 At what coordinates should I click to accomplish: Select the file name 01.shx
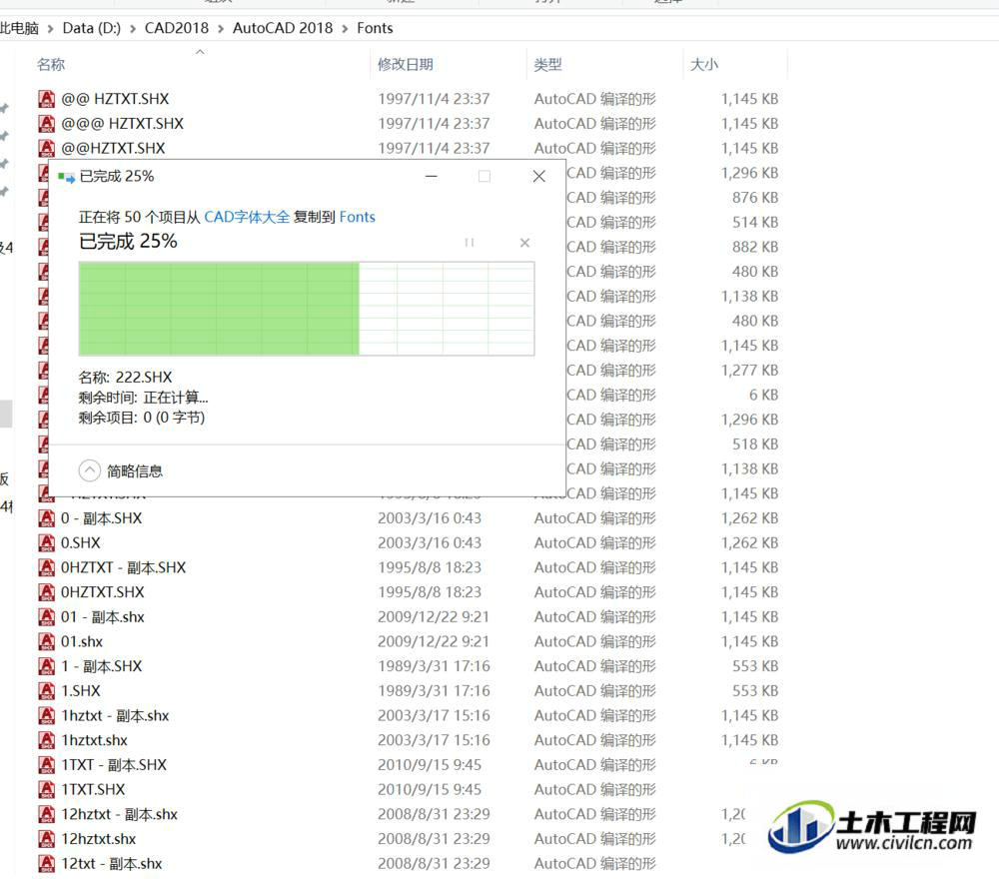(82, 641)
